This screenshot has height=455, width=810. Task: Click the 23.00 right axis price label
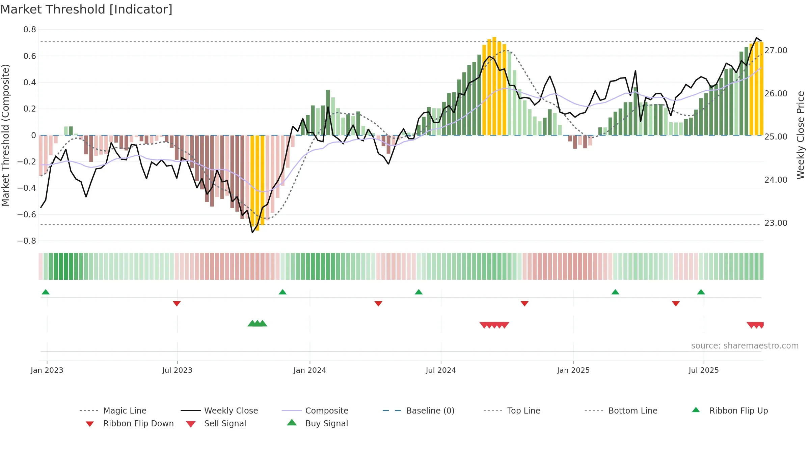776,223
